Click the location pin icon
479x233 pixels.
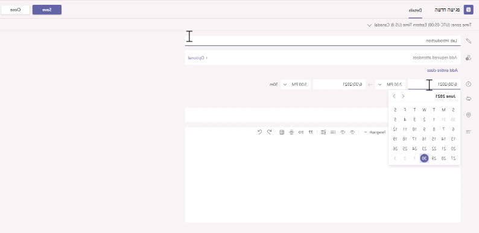468,115
